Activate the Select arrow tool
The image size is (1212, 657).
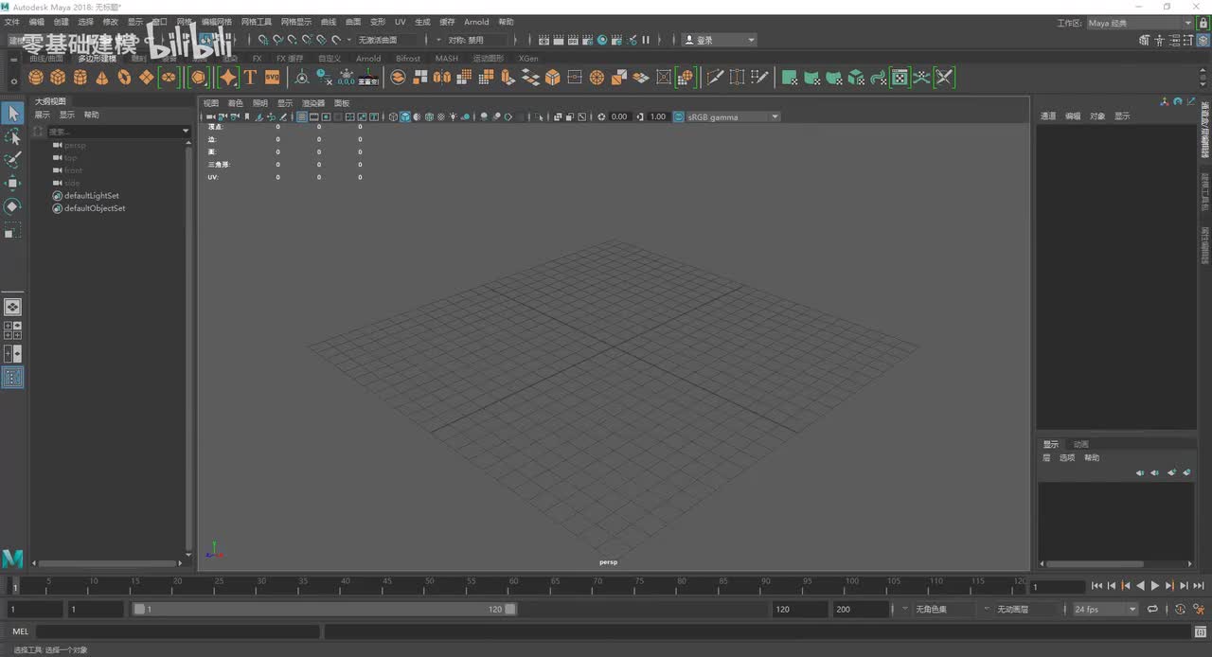(x=12, y=114)
